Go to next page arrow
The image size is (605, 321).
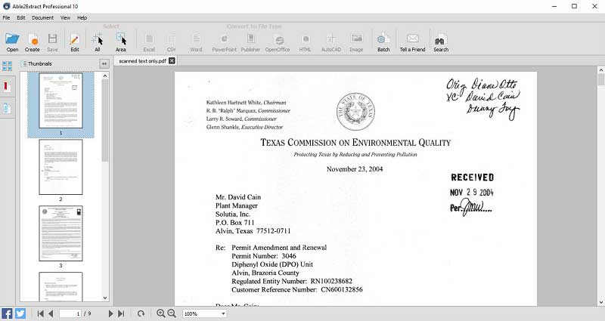pyautogui.click(x=110, y=313)
